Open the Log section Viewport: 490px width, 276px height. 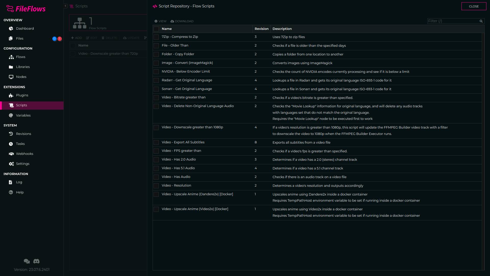(x=19, y=182)
